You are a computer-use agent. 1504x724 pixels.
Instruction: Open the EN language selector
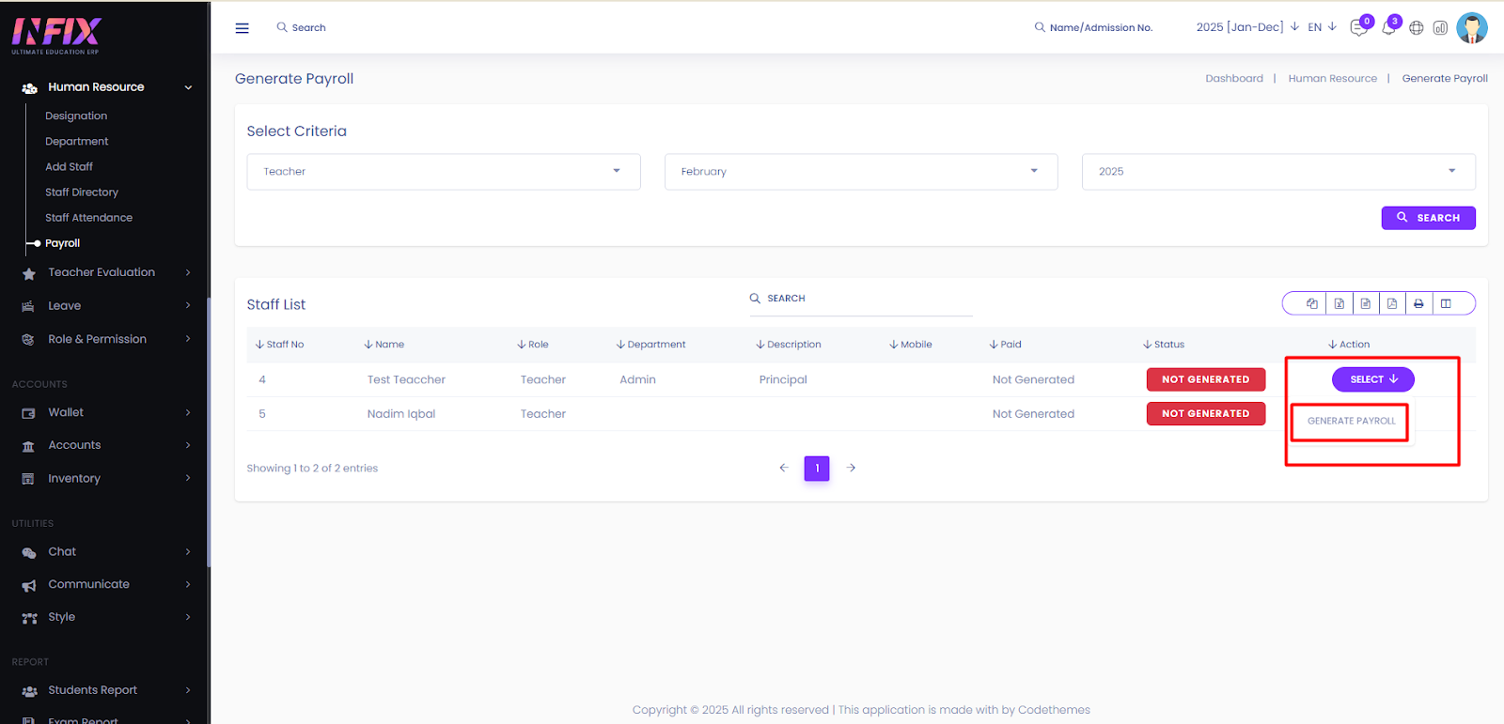click(x=1322, y=27)
